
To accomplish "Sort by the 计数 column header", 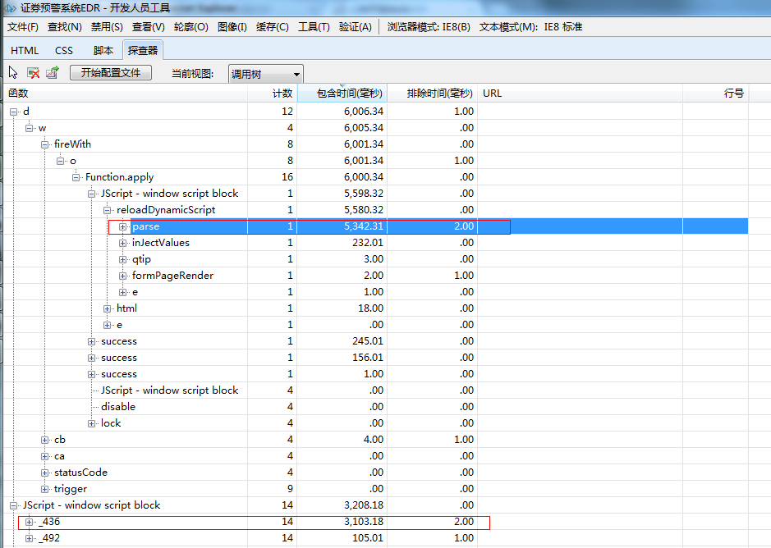I will pyautogui.click(x=272, y=94).
